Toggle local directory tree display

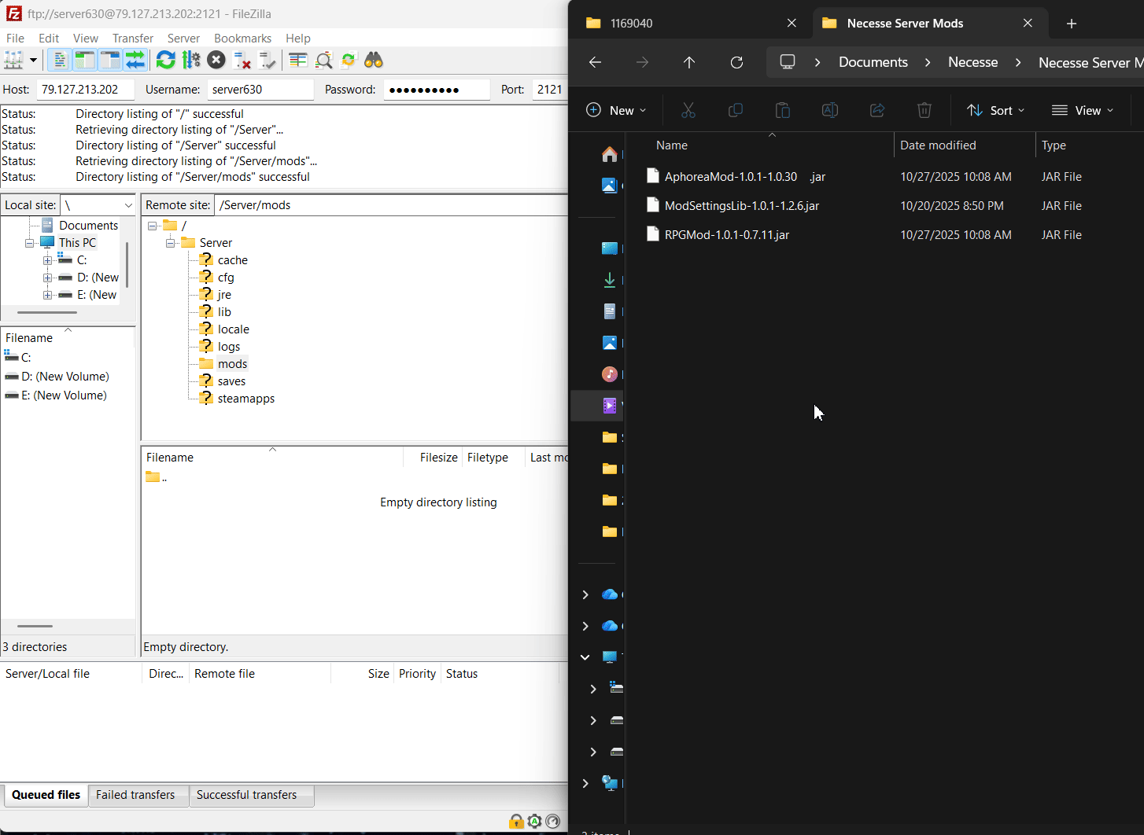click(84, 61)
